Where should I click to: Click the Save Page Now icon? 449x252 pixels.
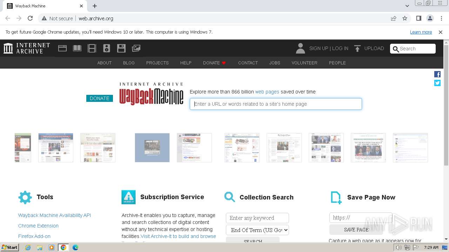(x=336, y=198)
